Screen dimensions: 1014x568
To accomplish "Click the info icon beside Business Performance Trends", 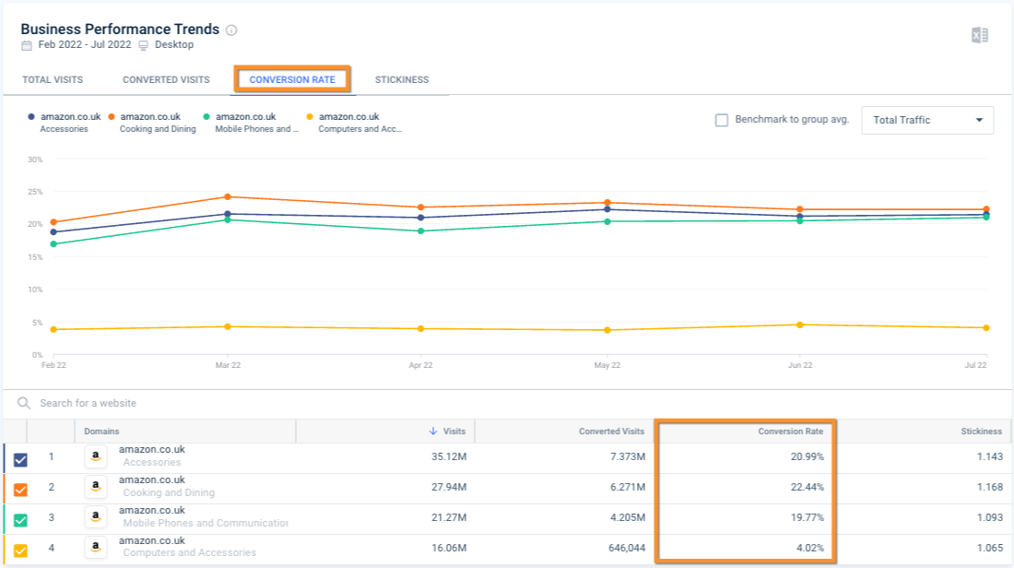I will [231, 30].
